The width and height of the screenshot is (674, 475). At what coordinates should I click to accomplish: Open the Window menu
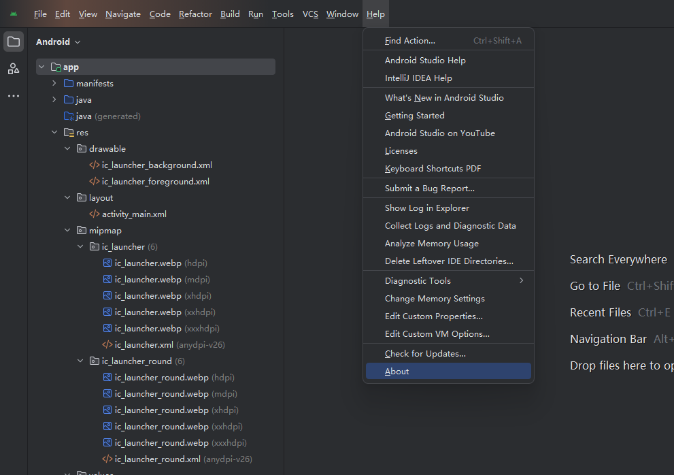pyautogui.click(x=343, y=14)
